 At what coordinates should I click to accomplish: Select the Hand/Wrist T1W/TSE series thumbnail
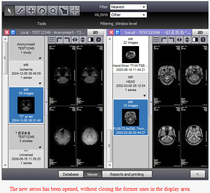tap(131, 54)
